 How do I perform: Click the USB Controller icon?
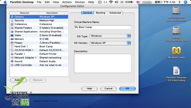coord(12,65)
